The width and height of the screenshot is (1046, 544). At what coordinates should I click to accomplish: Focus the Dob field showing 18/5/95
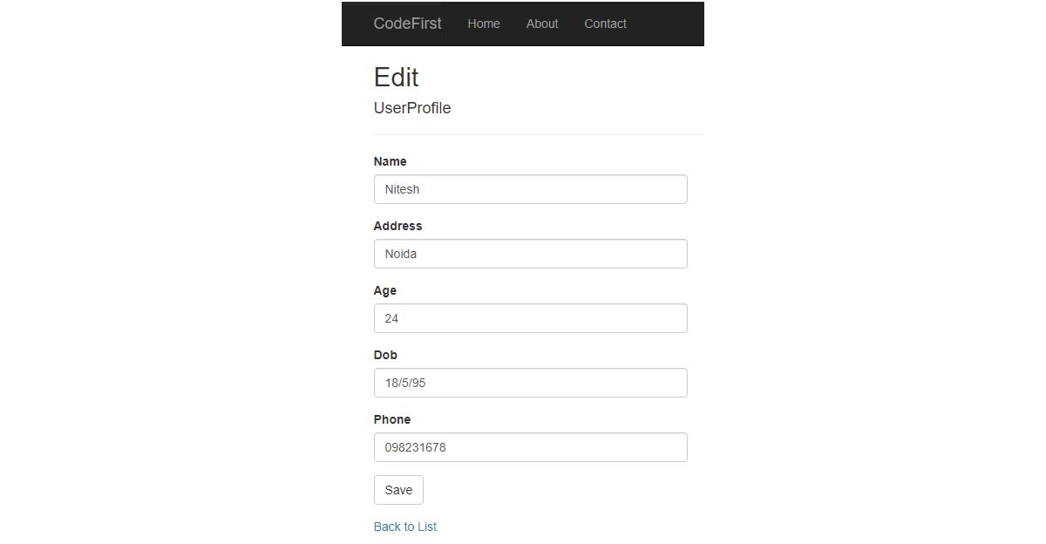point(530,383)
